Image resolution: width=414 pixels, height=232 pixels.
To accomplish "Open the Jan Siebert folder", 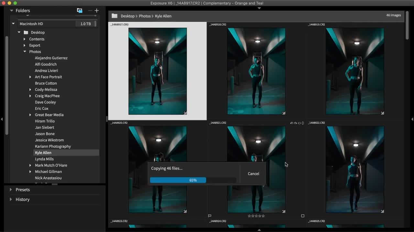I will coord(45,128).
